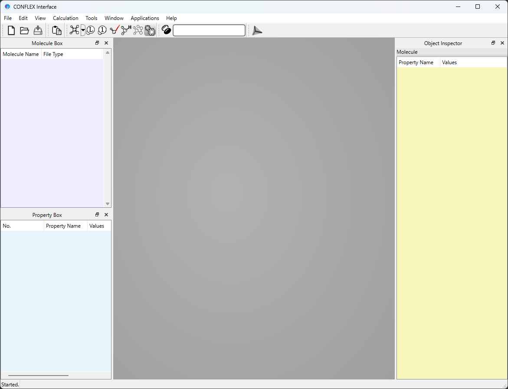This screenshot has height=389, width=508.
Task: Click the eraser icon beside the command field
Action: click(x=166, y=30)
